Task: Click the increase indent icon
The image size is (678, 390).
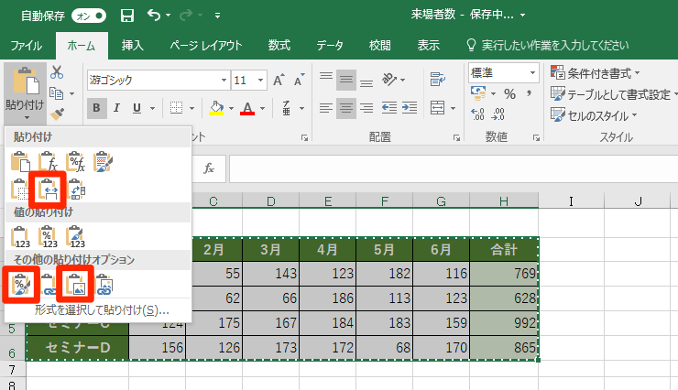Action: [409, 107]
